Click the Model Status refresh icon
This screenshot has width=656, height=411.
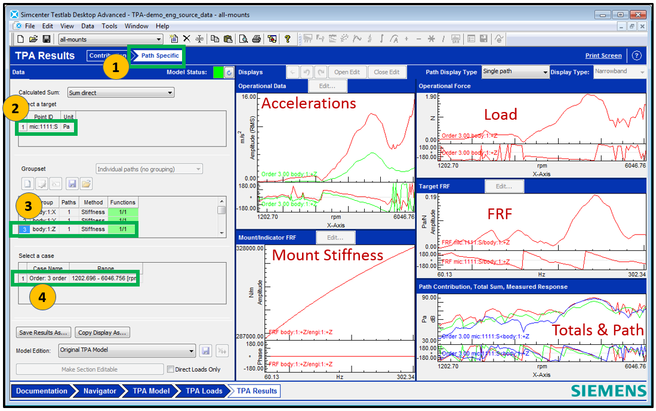(229, 72)
